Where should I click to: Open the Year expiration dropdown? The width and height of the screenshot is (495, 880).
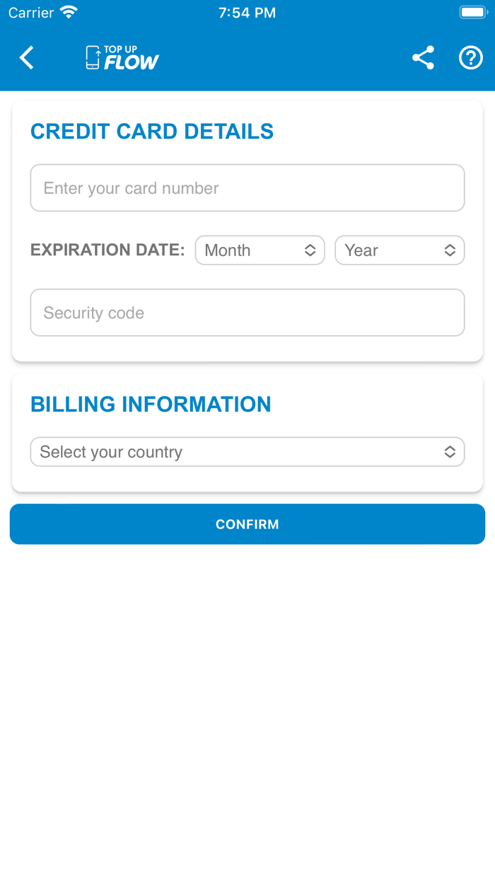391,250
